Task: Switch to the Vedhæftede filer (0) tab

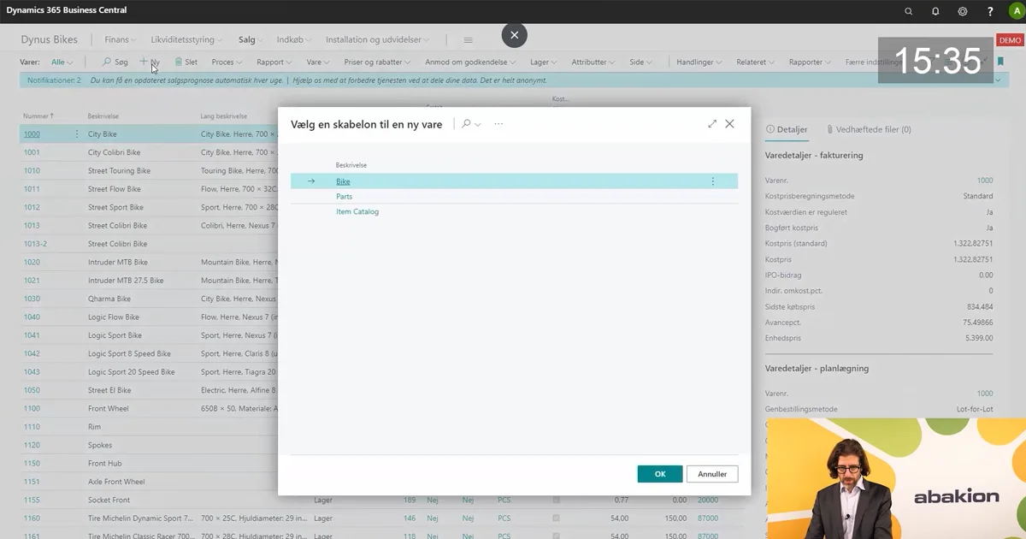Action: pyautogui.click(x=869, y=129)
